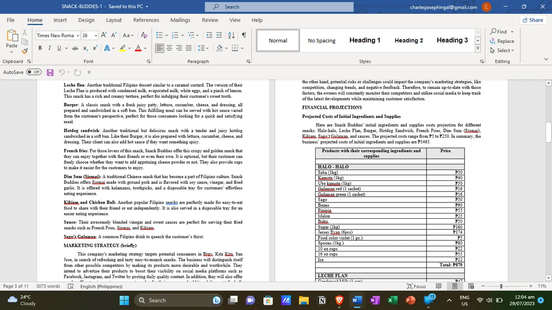Sort text with the A-Z icon
The height and width of the screenshot is (310, 552).
pos(231,35)
